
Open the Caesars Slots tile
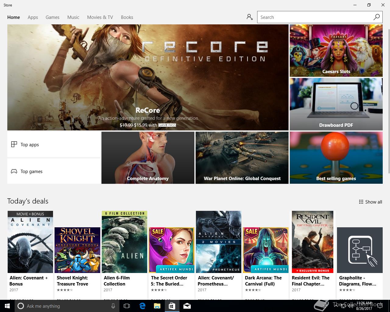tap(336, 51)
